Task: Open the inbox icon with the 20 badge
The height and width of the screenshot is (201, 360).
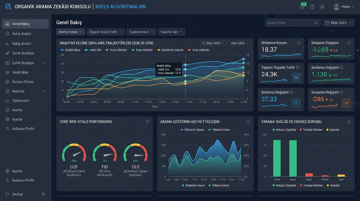Action: pos(302,6)
